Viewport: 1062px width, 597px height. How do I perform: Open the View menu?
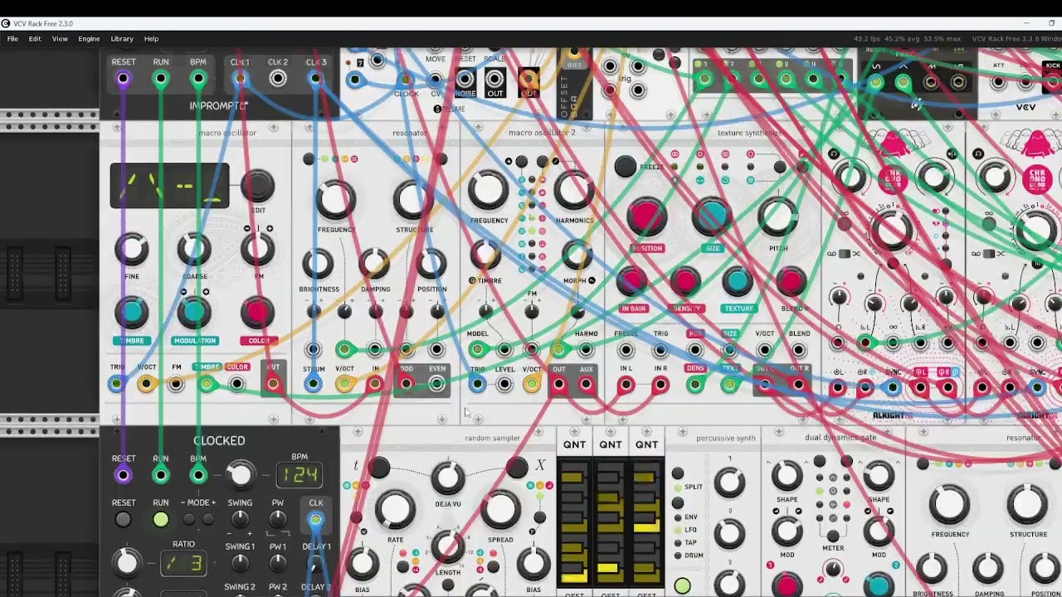[x=60, y=39]
